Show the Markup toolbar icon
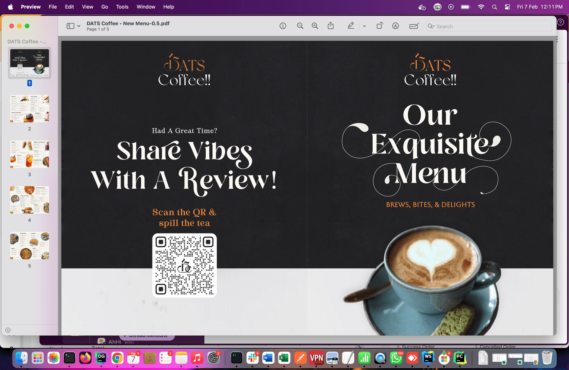Image resolution: width=569 pixels, height=370 pixels. coord(395,26)
